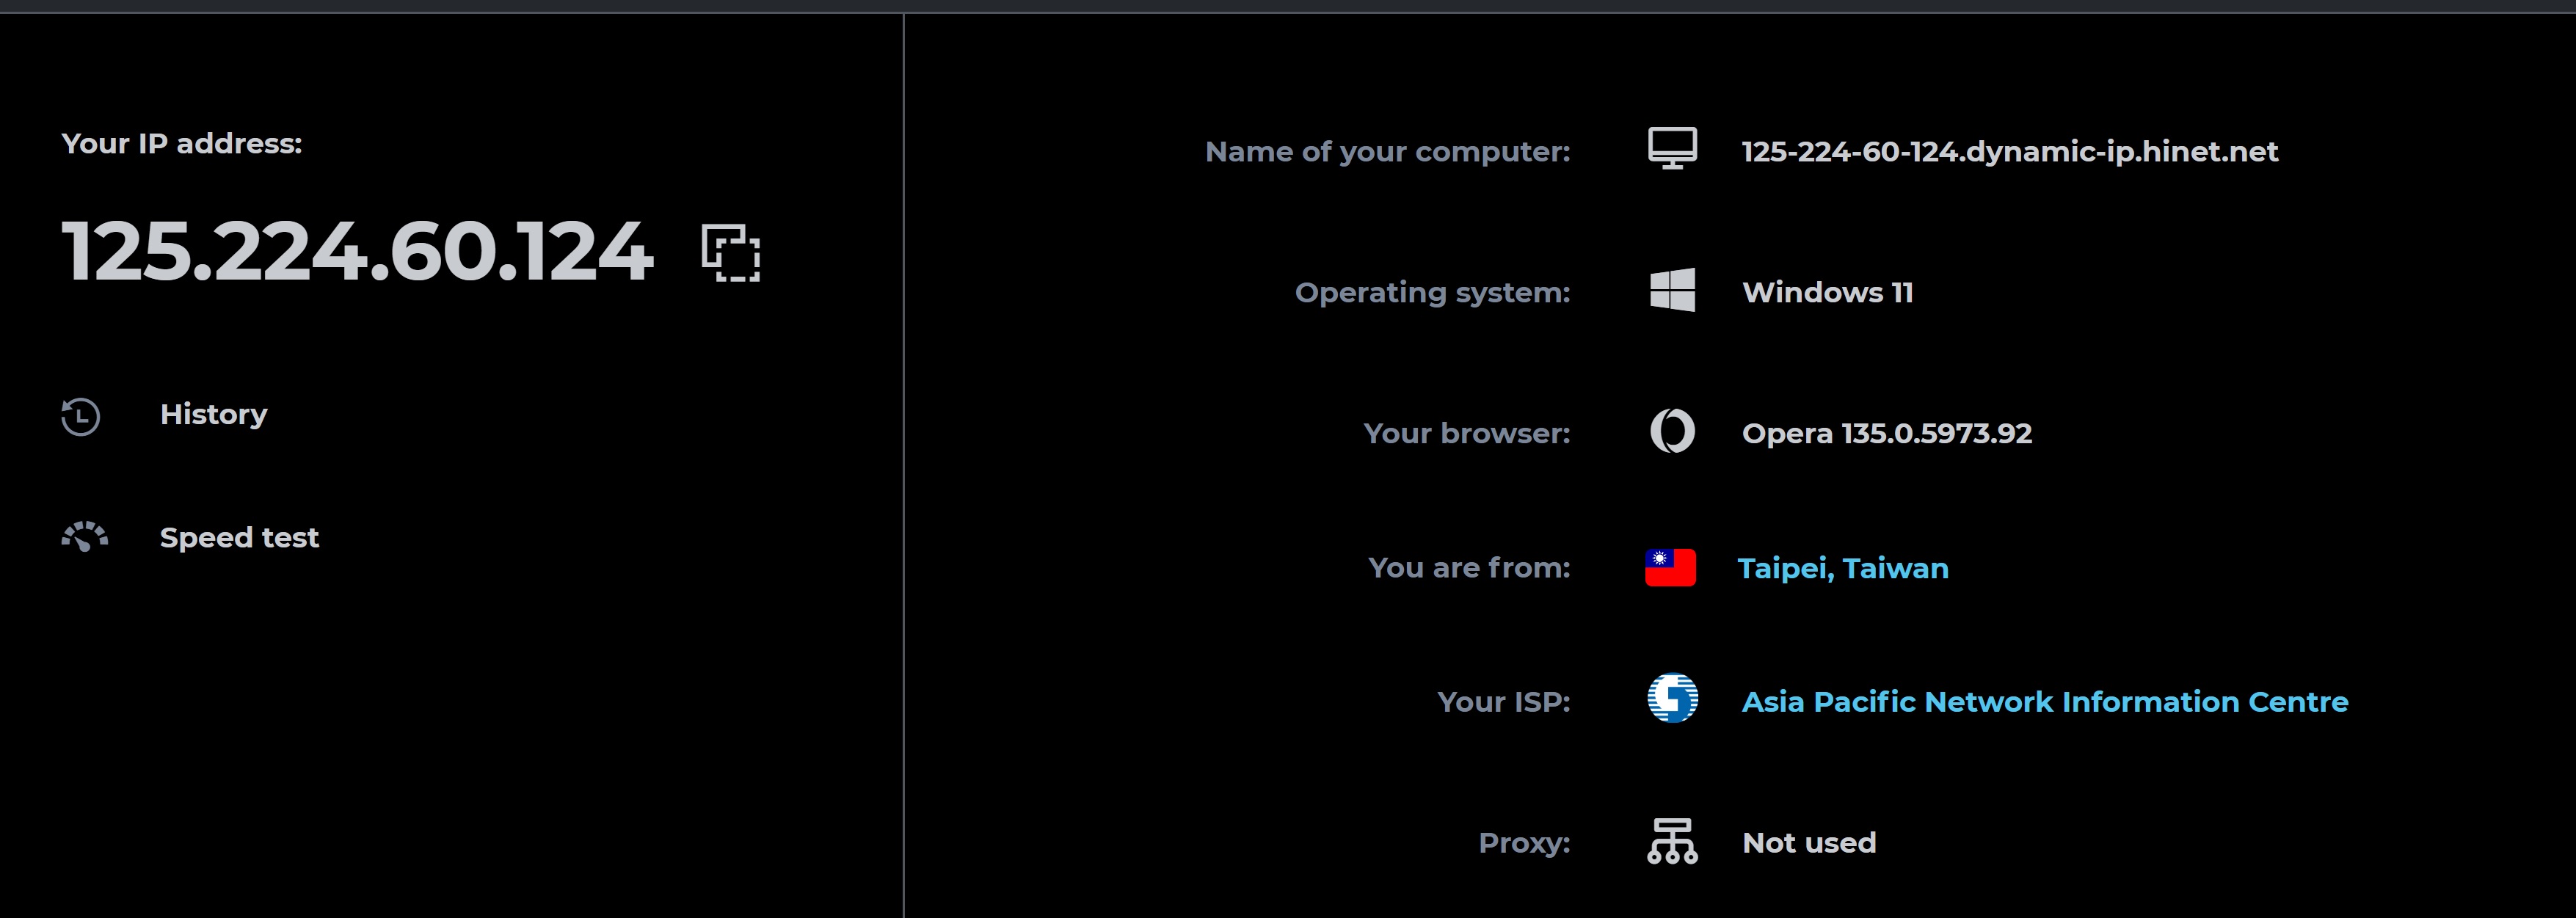Open Asia Pacific Network Information Centre link
Viewport: 2576px width, 918px height.
pyautogui.click(x=2044, y=702)
